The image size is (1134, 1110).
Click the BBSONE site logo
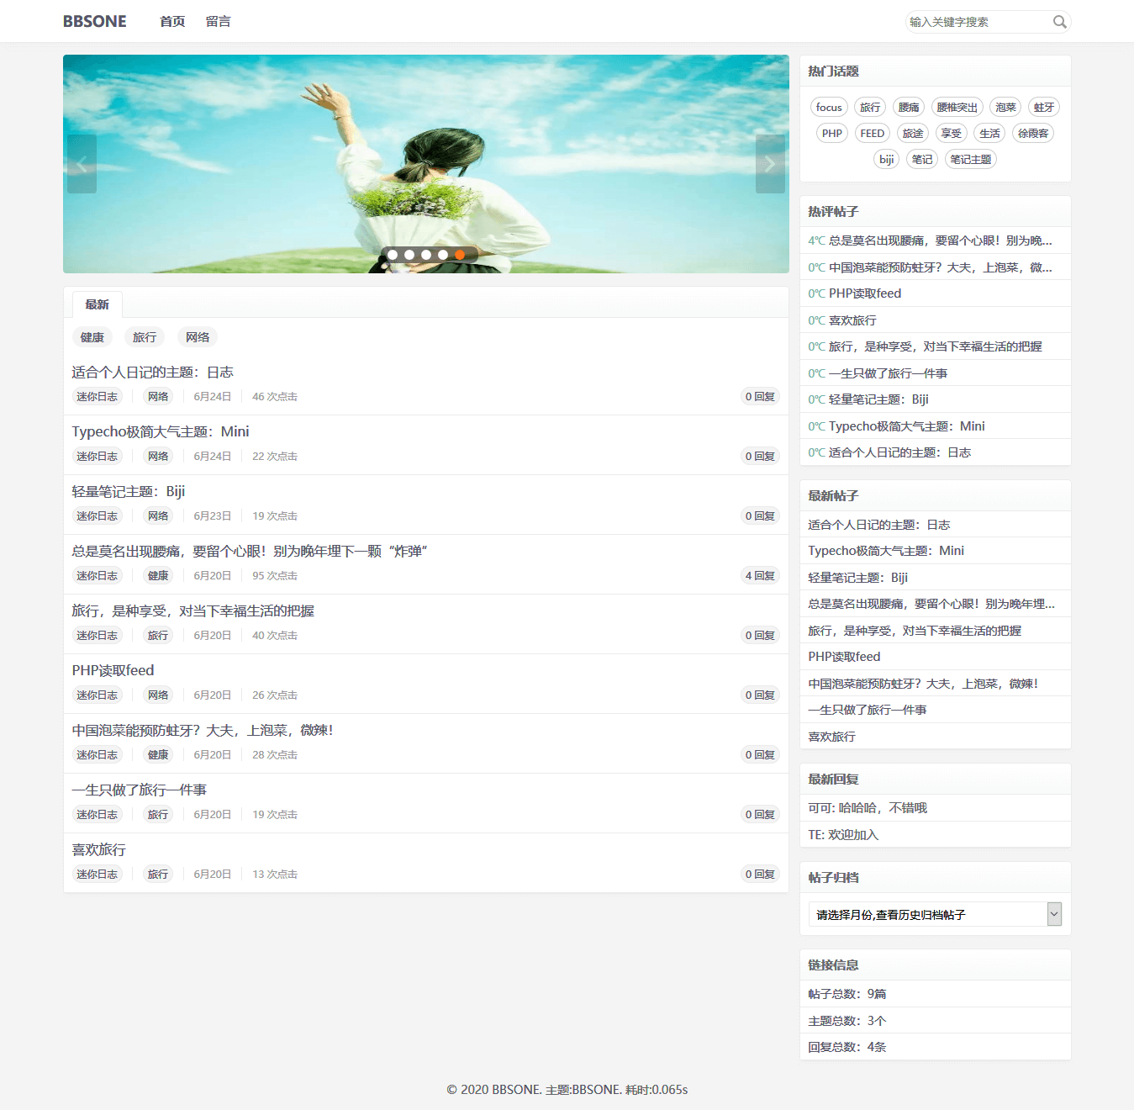(x=95, y=21)
